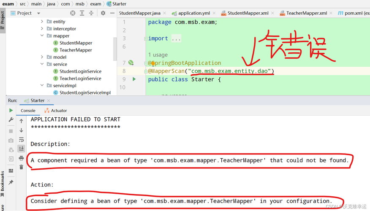Collapse the mapper folder
Viewport: 370px width, 211px height.
point(42,36)
